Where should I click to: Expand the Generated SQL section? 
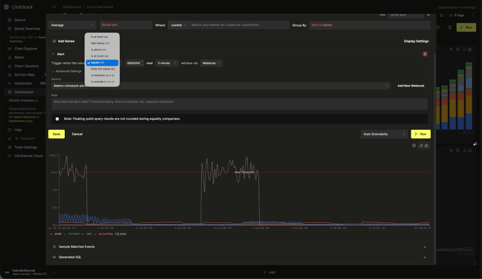coord(240,257)
